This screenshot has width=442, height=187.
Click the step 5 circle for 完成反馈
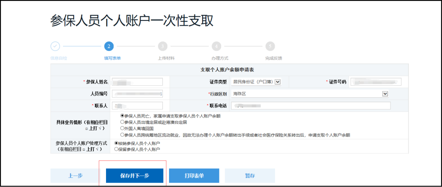(x=270, y=46)
